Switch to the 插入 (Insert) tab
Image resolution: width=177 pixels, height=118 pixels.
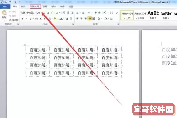[23, 7]
